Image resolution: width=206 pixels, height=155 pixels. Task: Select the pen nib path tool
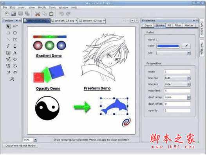pyautogui.click(x=15, y=46)
